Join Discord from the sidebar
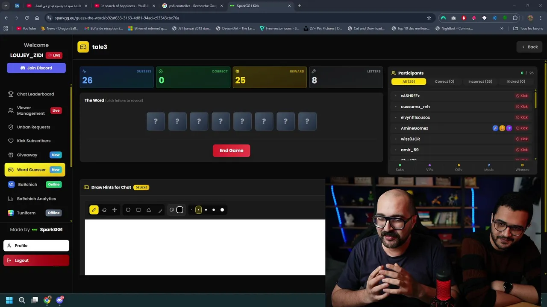 click(36, 68)
